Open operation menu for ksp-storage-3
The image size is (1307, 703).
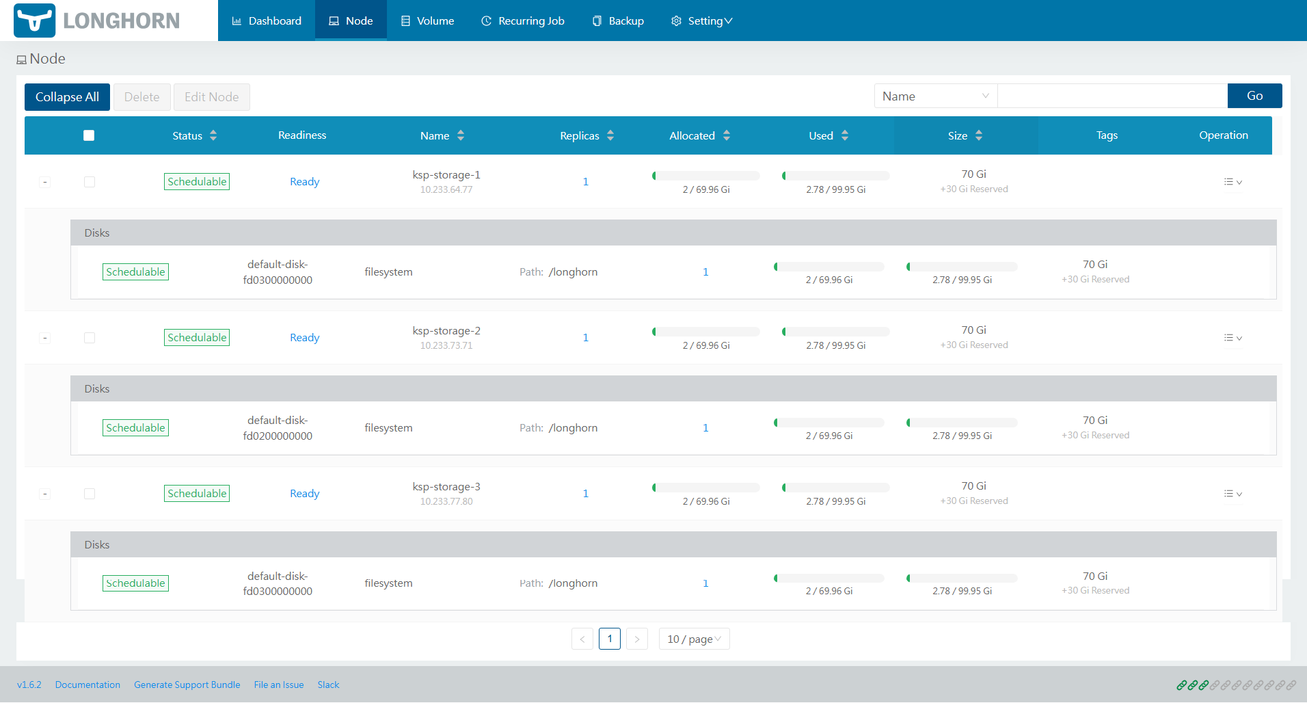pyautogui.click(x=1232, y=494)
